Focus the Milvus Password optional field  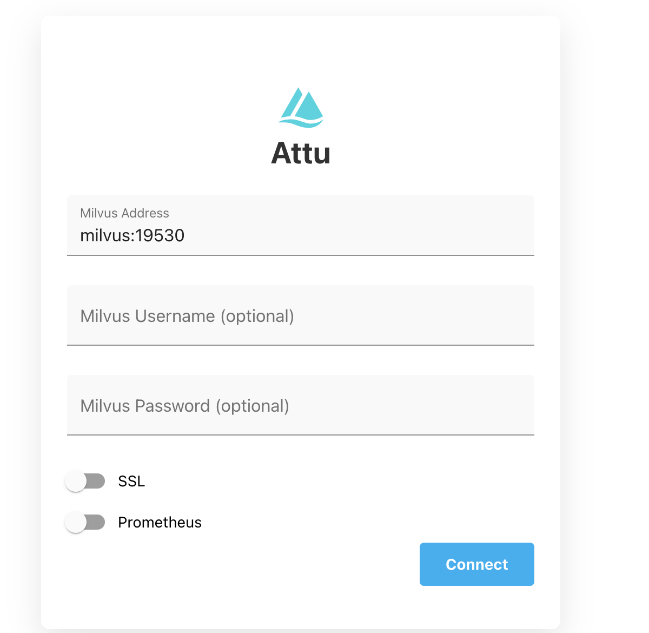tap(301, 405)
